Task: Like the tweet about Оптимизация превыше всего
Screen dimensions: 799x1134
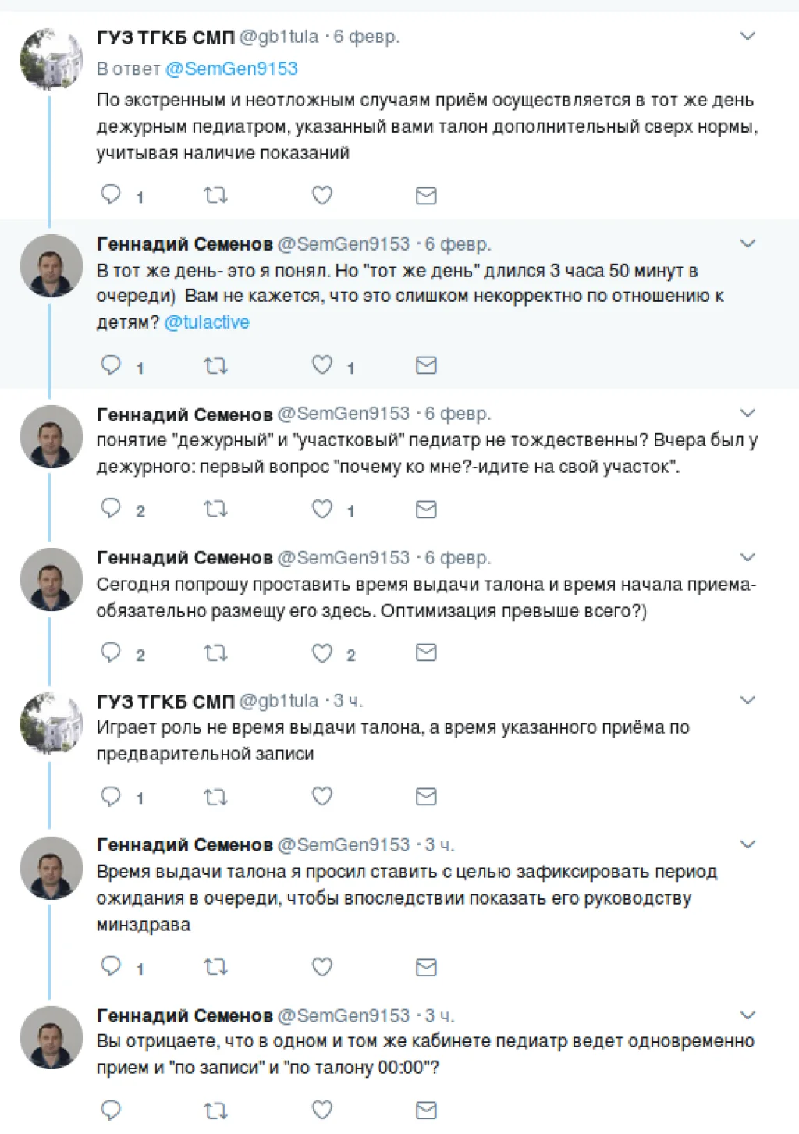Action: (x=322, y=653)
